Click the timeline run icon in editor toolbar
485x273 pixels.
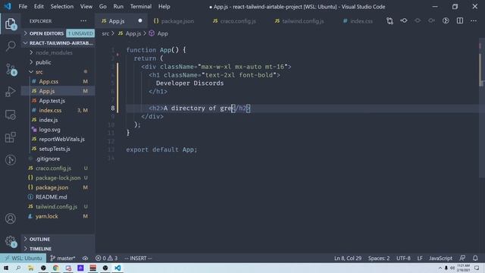click(446, 20)
